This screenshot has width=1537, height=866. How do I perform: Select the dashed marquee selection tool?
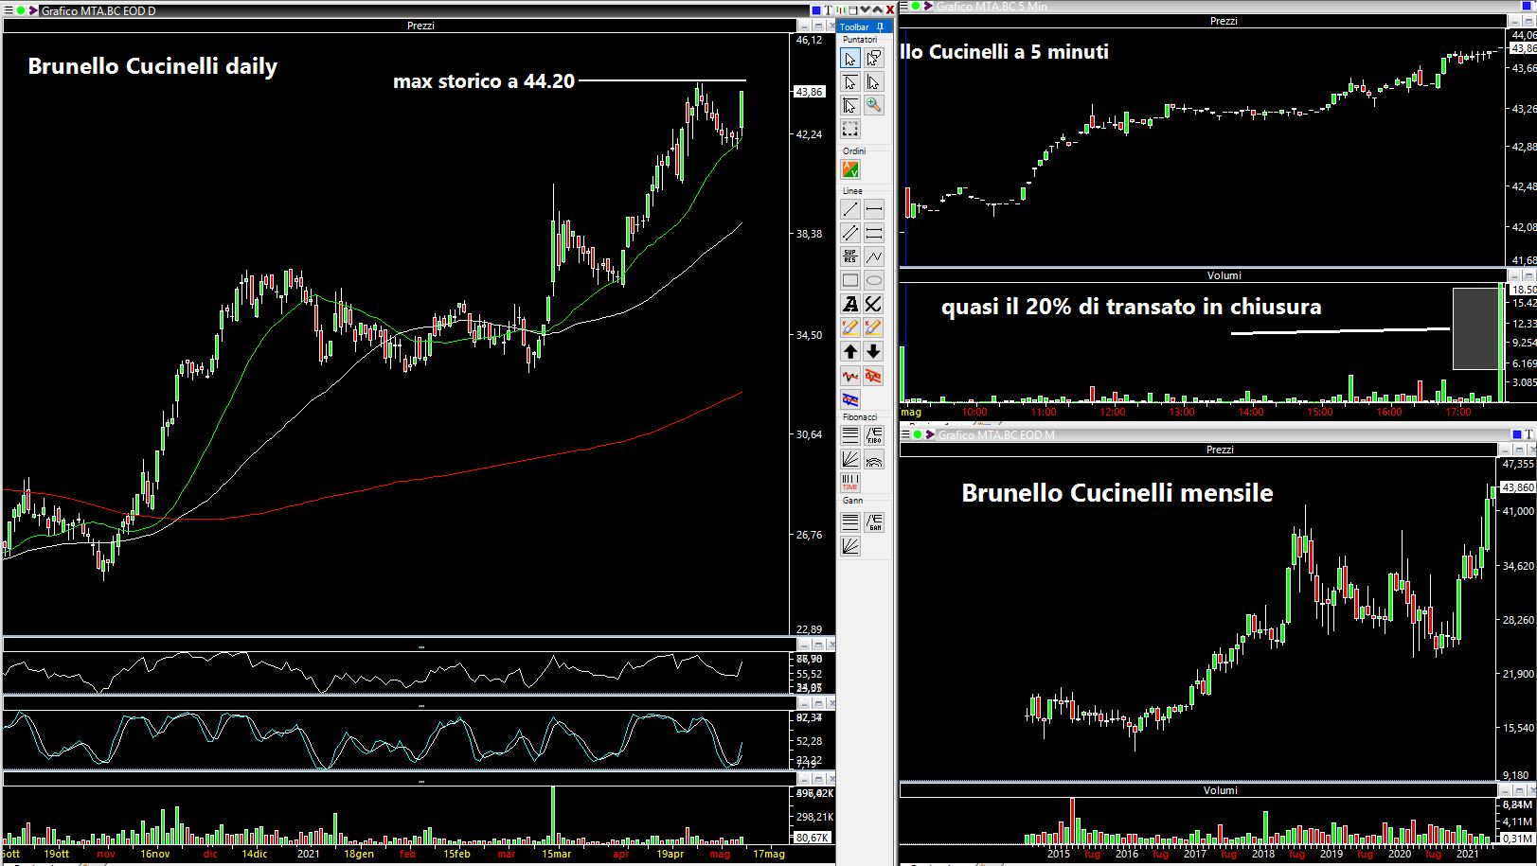click(x=850, y=129)
